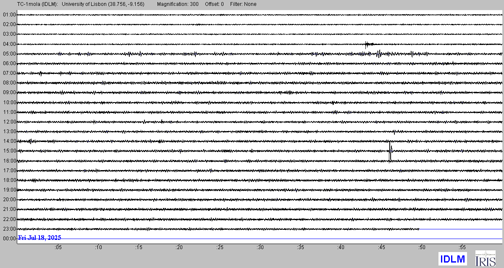
Task: Click the :55 minute axis label
Action: 462,247
